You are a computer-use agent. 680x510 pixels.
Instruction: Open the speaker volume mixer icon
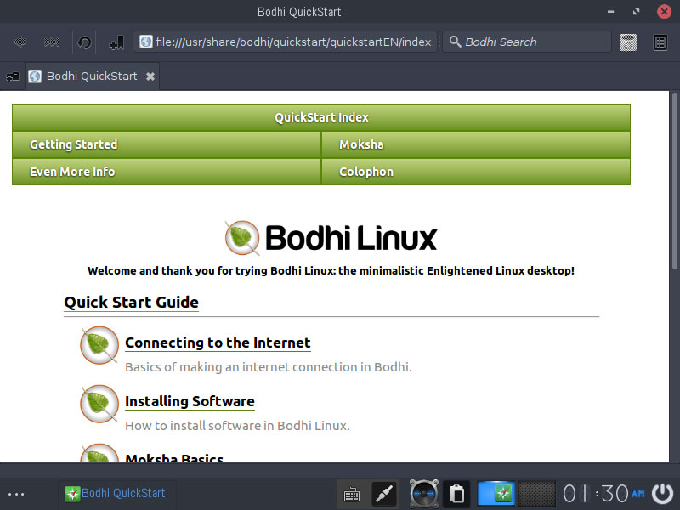click(423, 494)
